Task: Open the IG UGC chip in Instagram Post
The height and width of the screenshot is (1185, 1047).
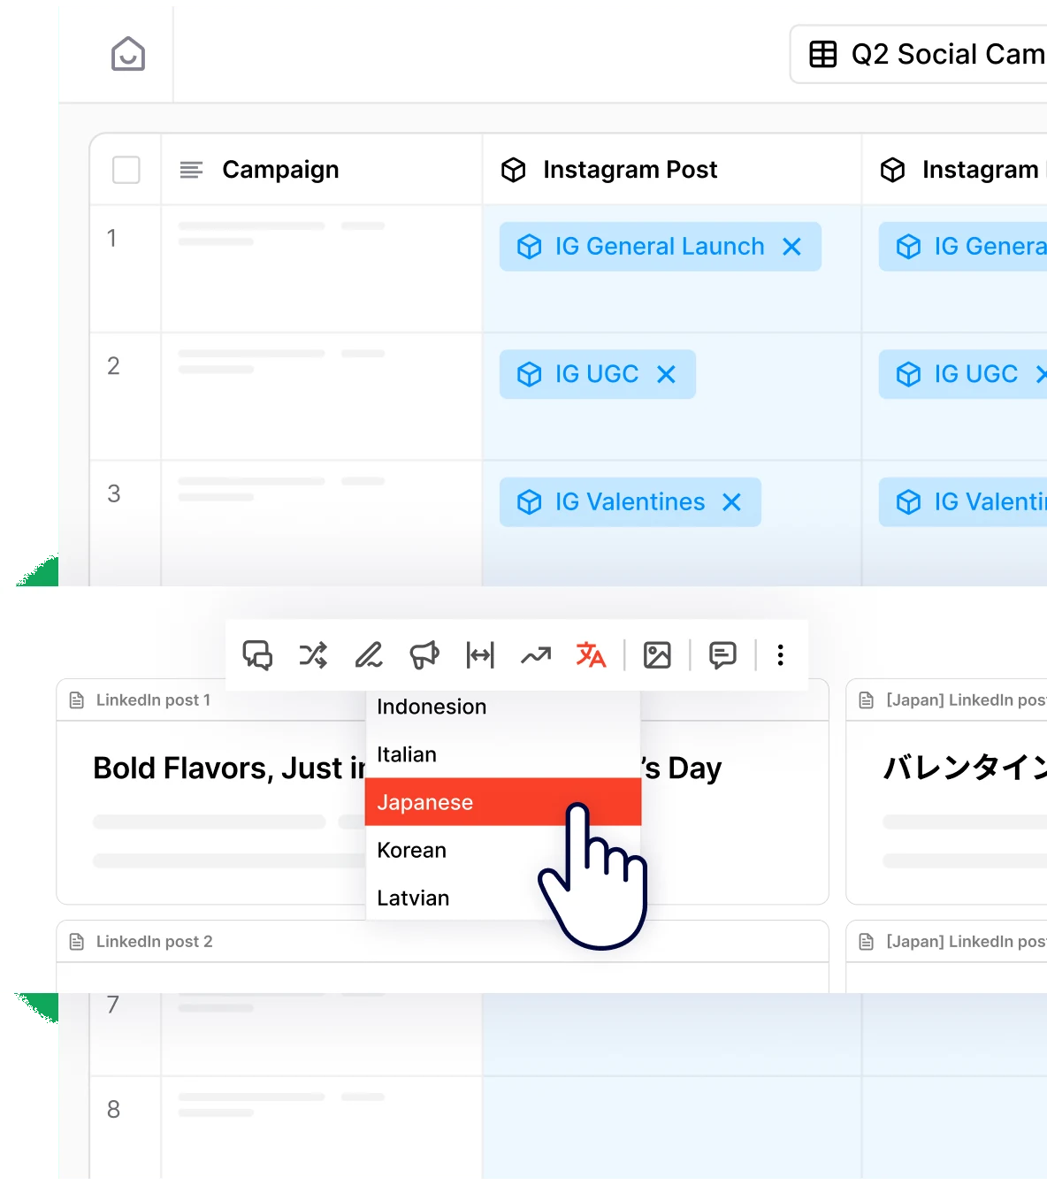Action: coord(597,374)
